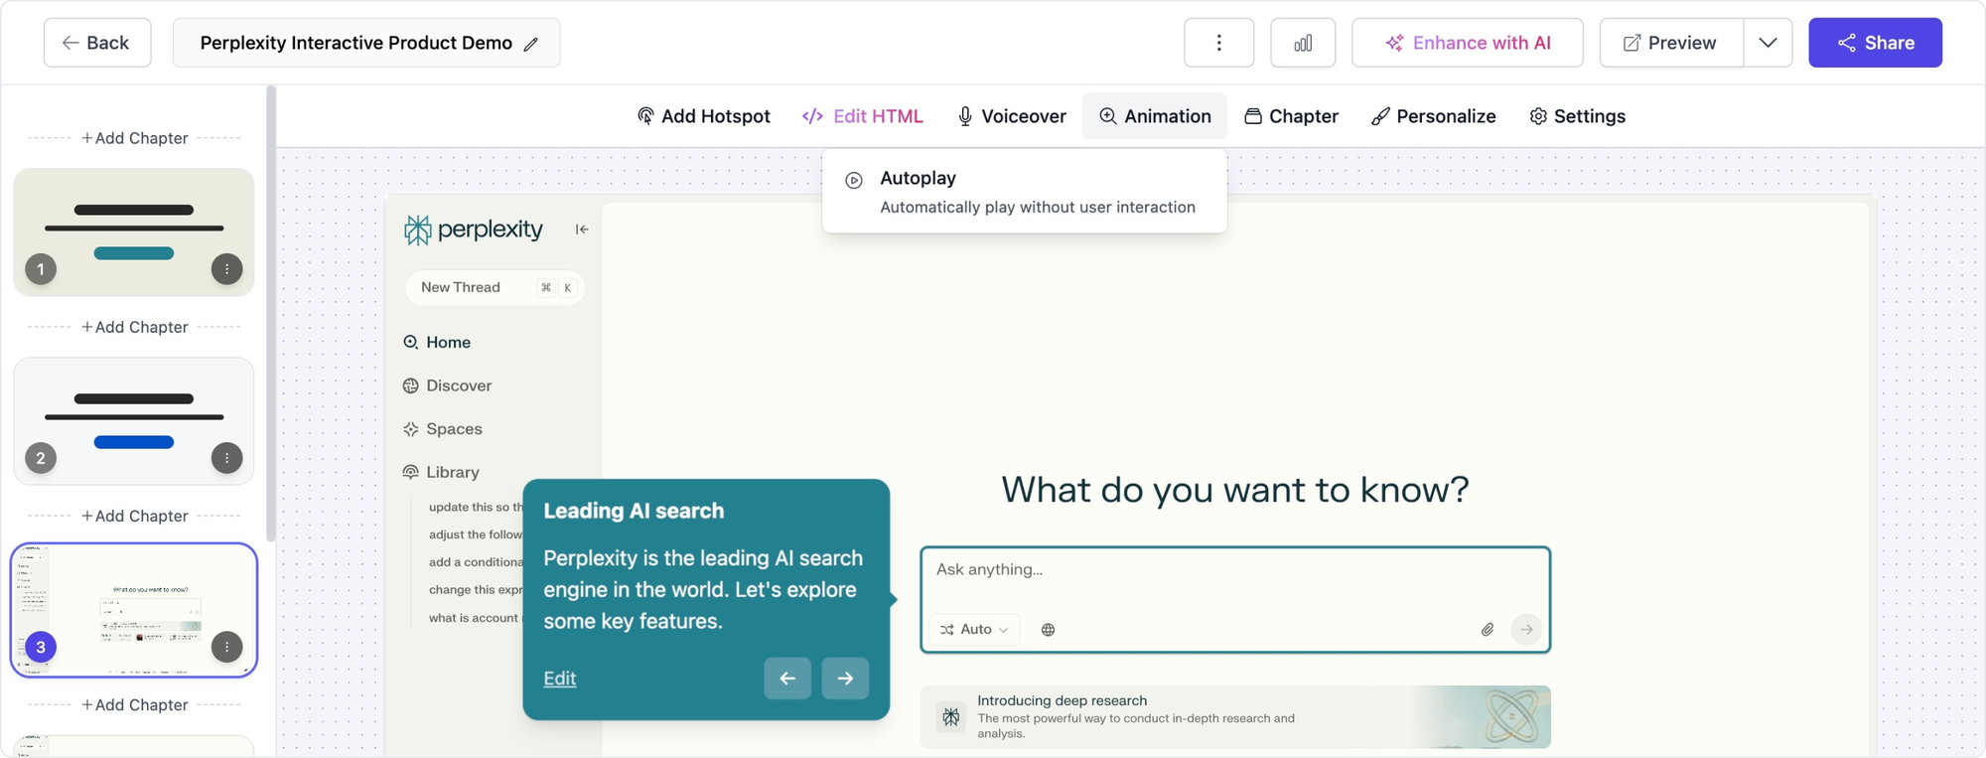Go to previous step with left arrow
Viewport: 1986px width, 758px height.
787,679
